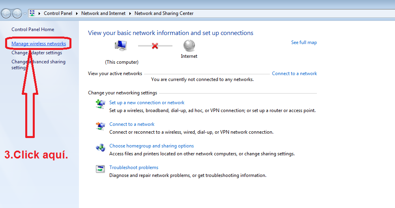Select Set up a new connection or network
395x208 pixels.
(147, 103)
